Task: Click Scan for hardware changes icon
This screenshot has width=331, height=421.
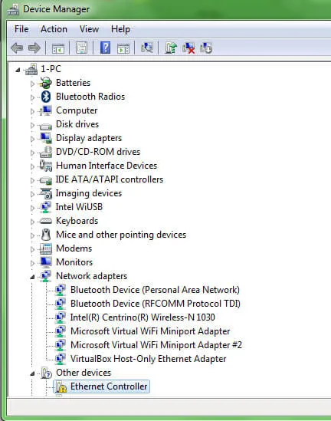Action: (x=147, y=48)
